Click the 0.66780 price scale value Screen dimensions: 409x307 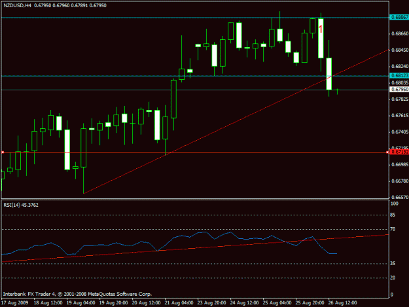coord(400,181)
